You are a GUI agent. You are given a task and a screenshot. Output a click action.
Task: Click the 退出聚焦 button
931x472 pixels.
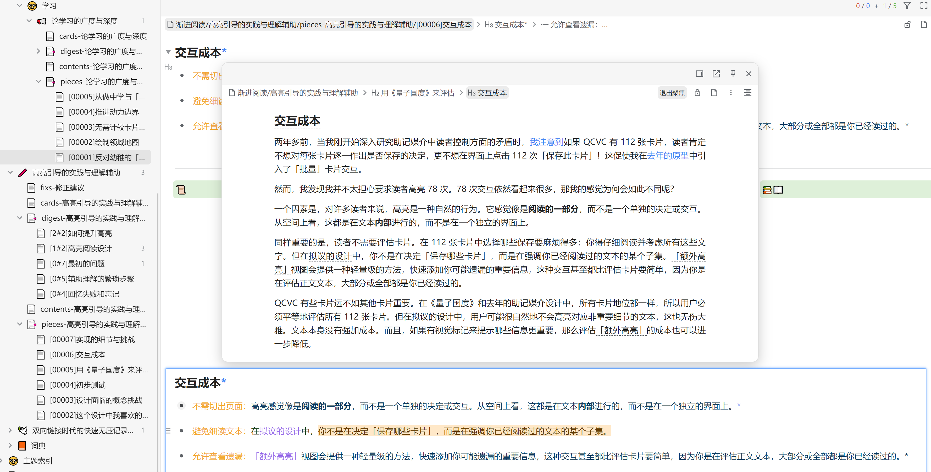coord(672,93)
